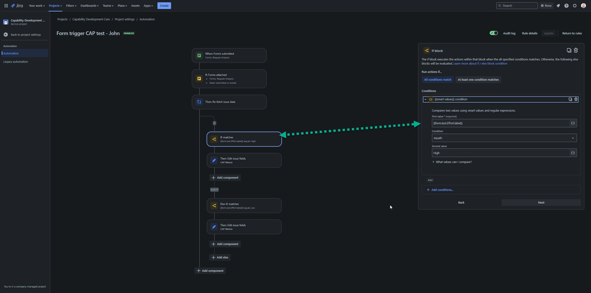591x293 pixels.
Task: Open the Filters dropdown menu
Action: click(71, 6)
